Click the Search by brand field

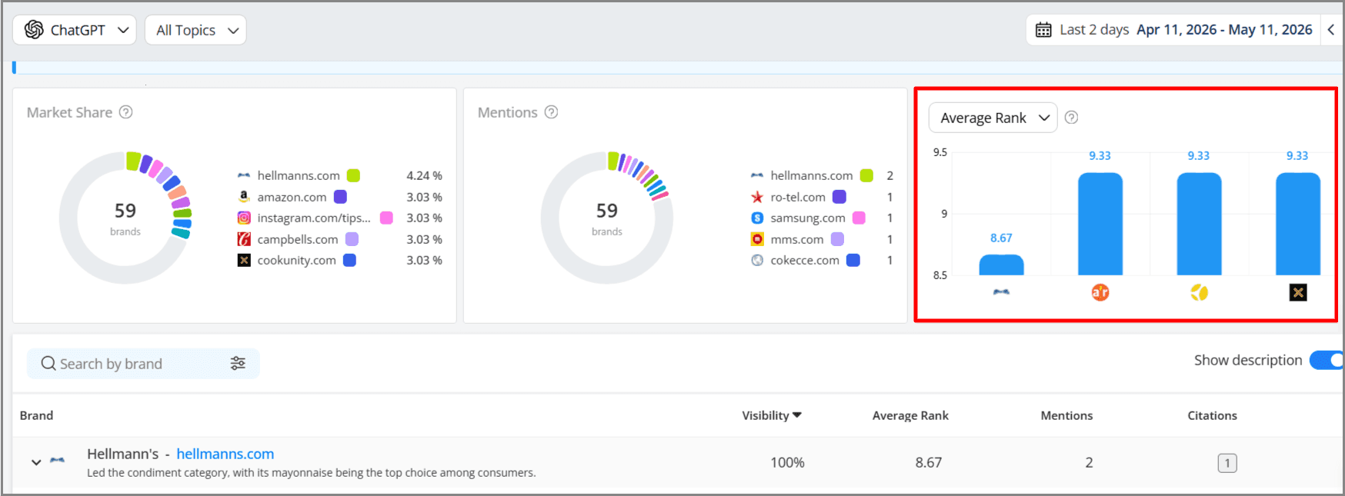click(143, 364)
